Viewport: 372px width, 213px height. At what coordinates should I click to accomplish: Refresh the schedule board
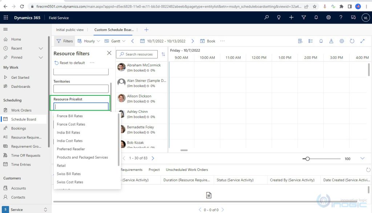pos(352,41)
